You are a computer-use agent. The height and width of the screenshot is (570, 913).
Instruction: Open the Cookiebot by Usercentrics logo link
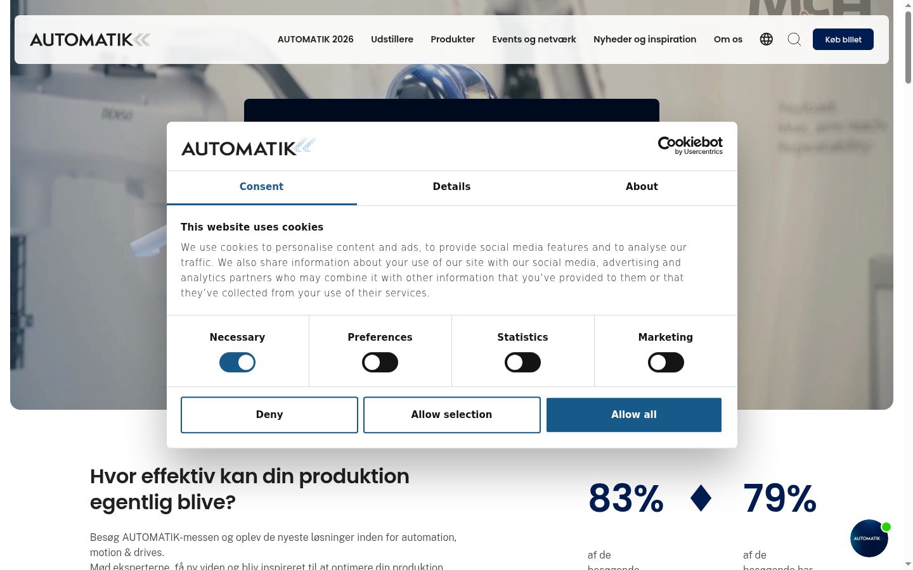[690, 146]
